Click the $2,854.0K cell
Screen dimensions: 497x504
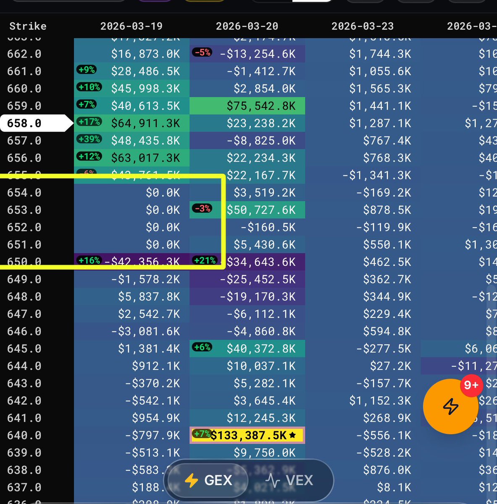click(x=247, y=89)
